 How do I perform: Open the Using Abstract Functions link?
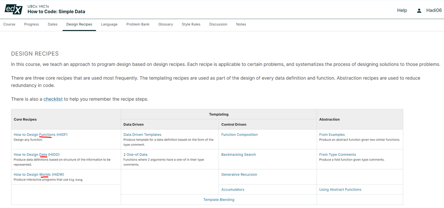(340, 189)
